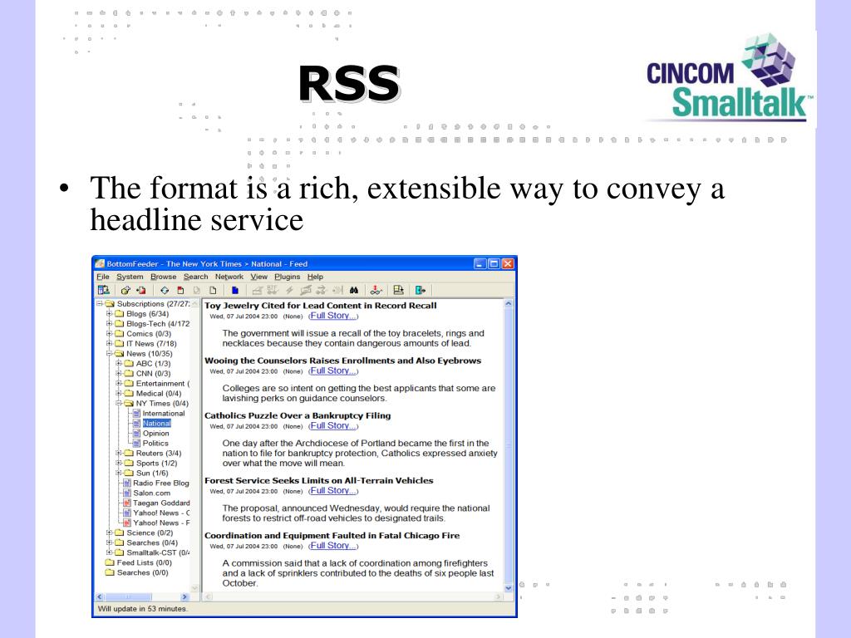The image size is (851, 638).
Task: Select the Sun (1/6) folder label
Action: tap(152, 473)
